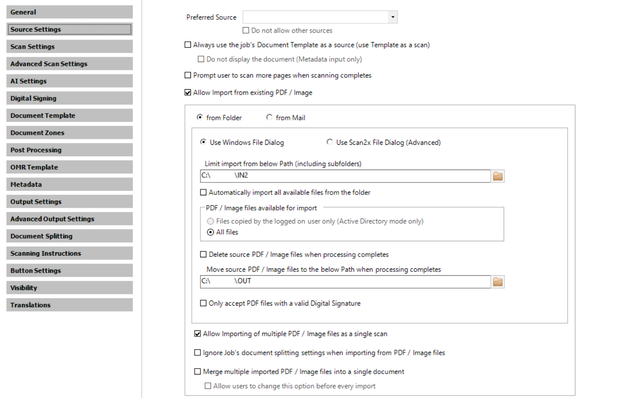Screen dimensions: 631x398
Task: Open the Preferred Source dropdown
Action: [x=392, y=17]
